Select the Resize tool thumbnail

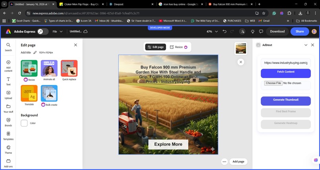coord(29,68)
